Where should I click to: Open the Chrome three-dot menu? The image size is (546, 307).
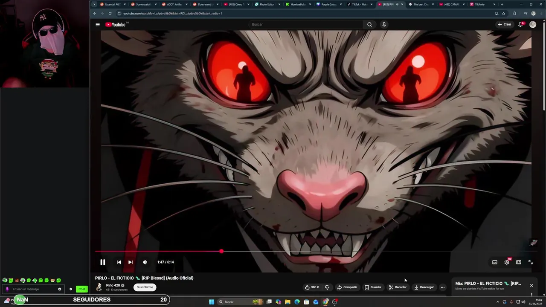(x=541, y=13)
